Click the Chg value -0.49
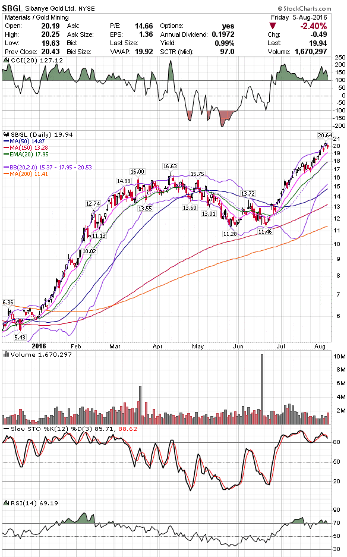 [x=318, y=34]
